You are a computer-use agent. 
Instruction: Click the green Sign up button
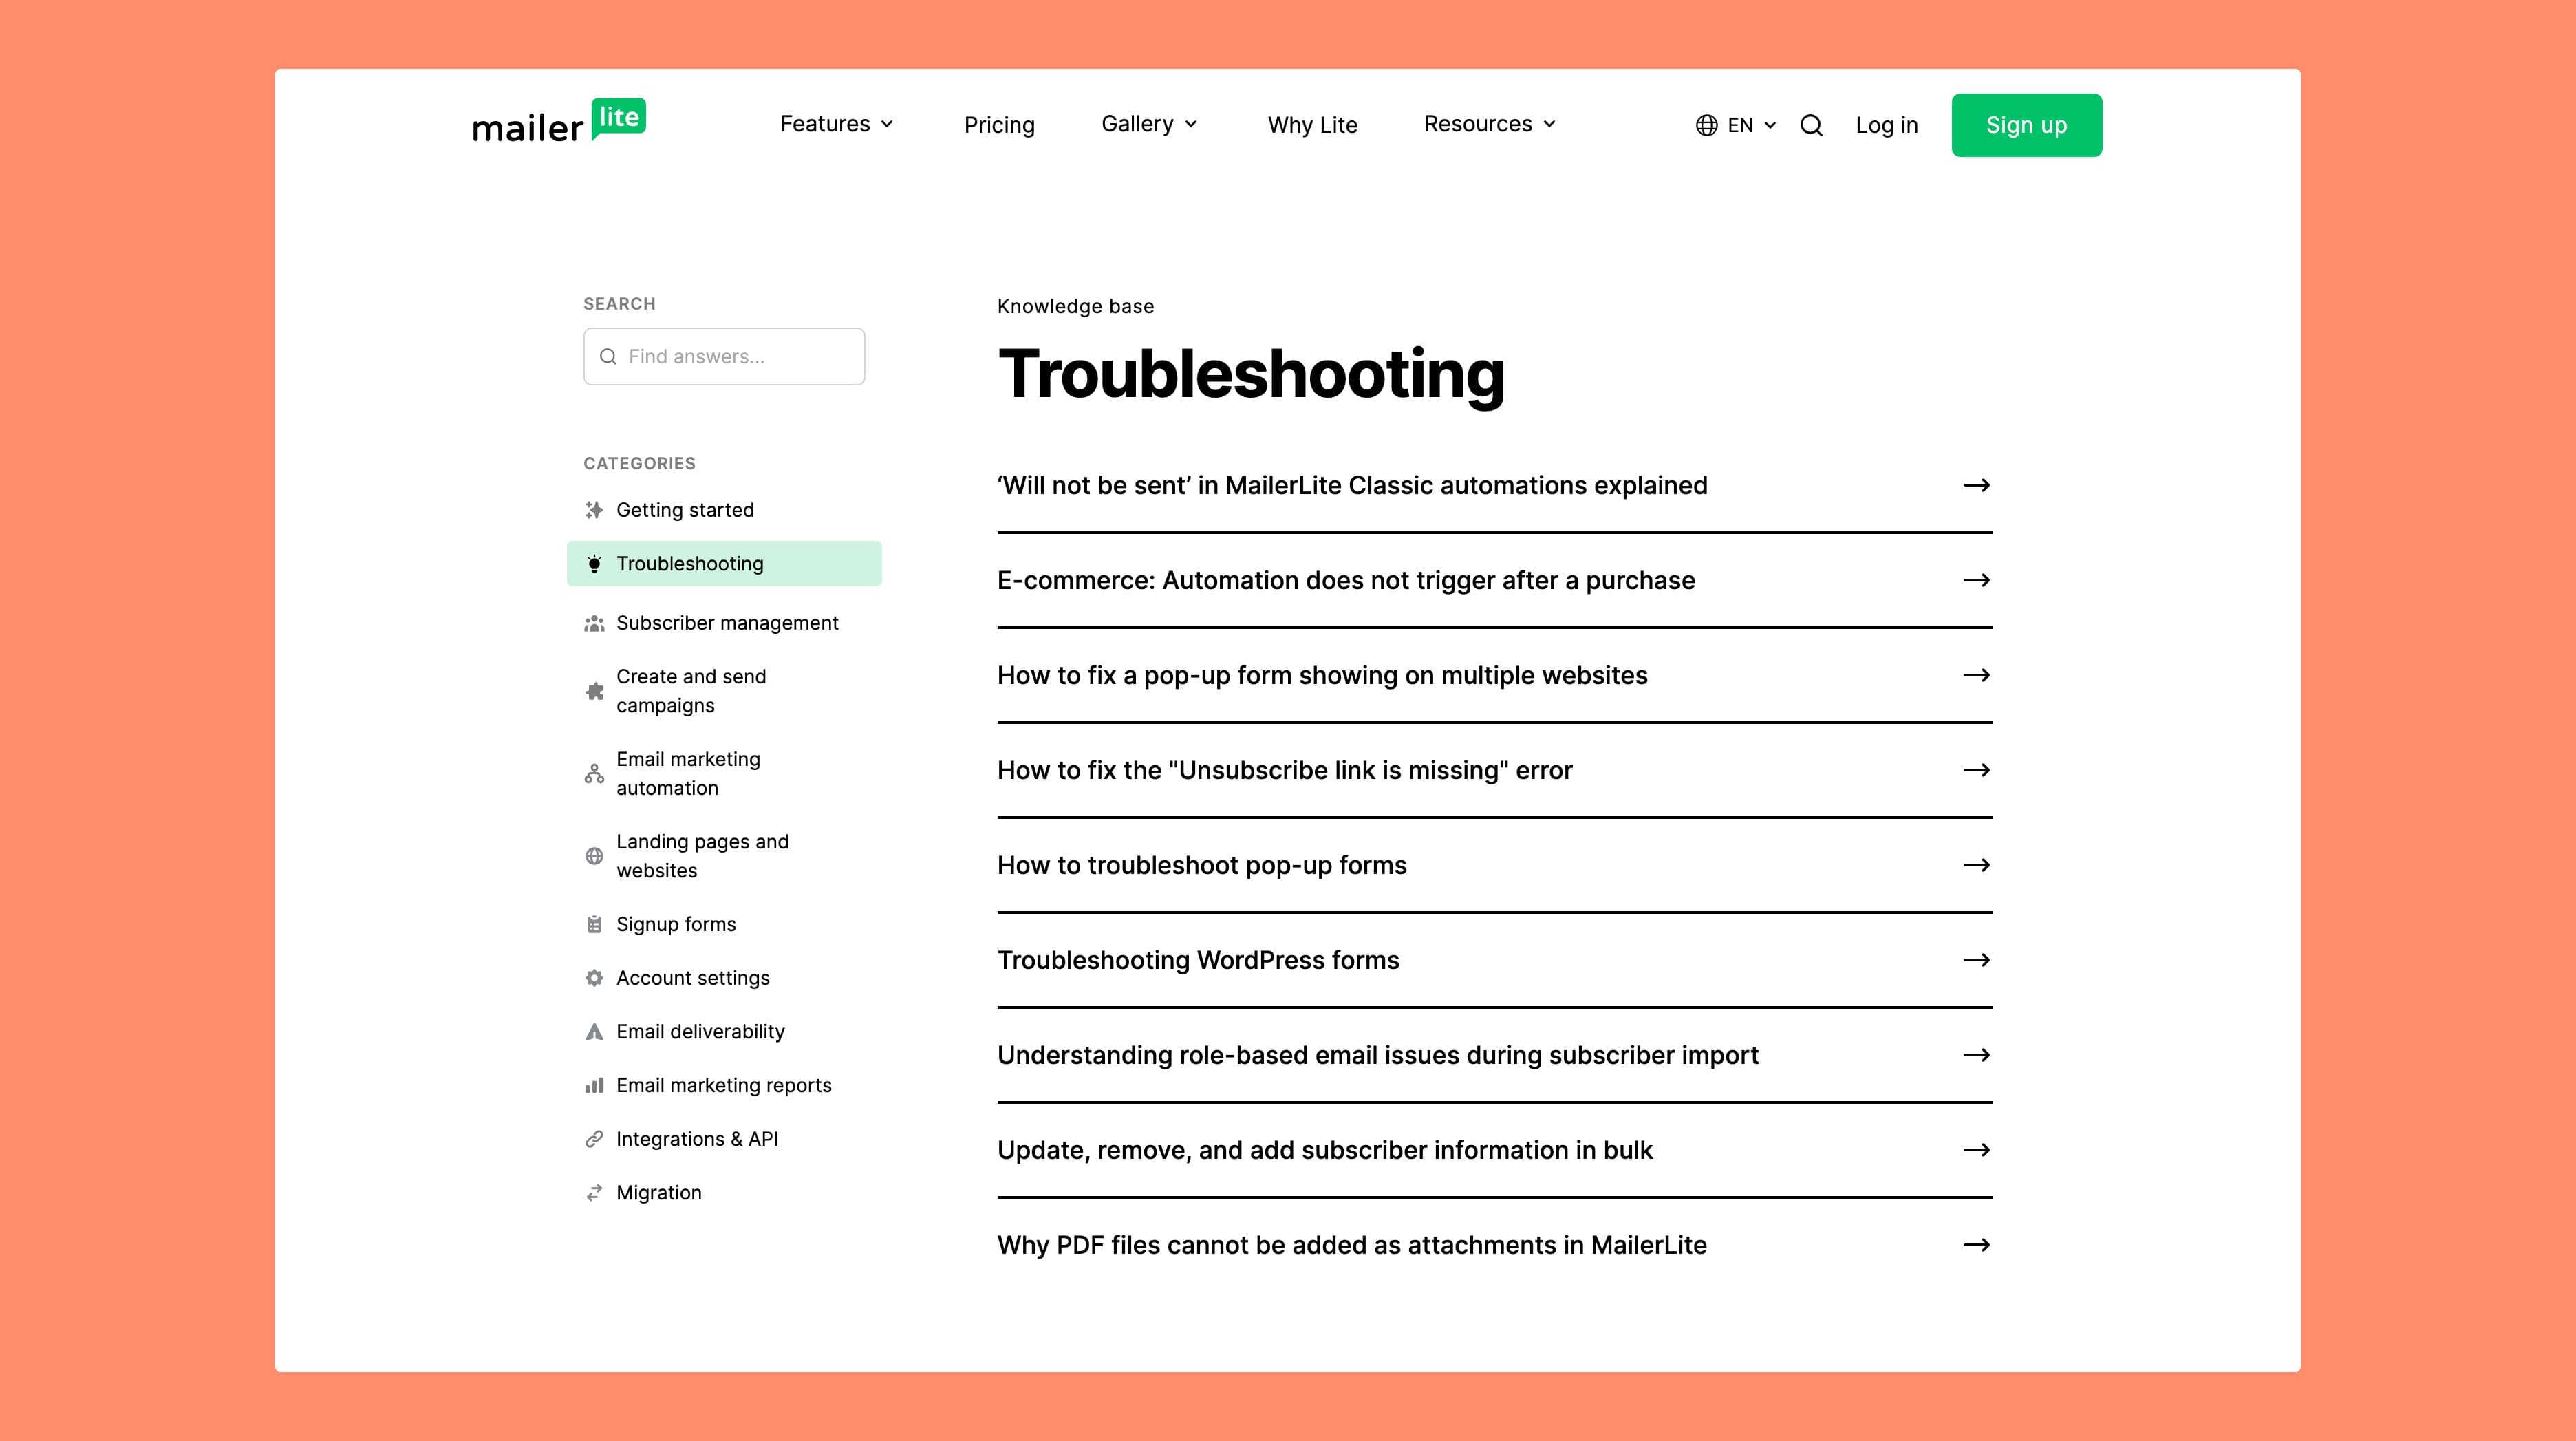(2026, 125)
